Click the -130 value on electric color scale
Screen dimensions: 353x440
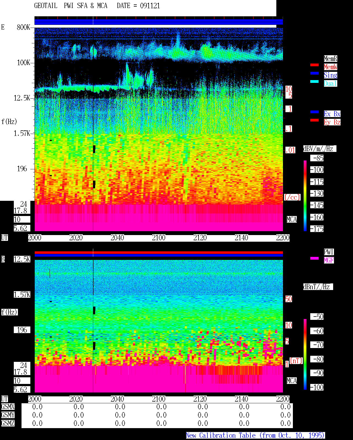(x=317, y=193)
